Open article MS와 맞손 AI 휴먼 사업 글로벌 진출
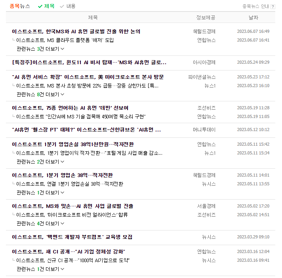The width and height of the screenshot is (282, 278). click(x=72, y=206)
